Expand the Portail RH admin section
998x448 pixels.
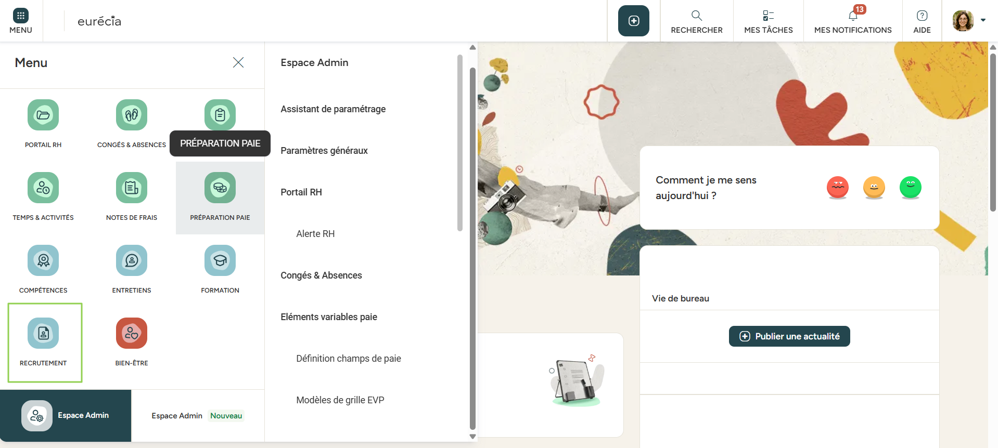pyautogui.click(x=301, y=192)
